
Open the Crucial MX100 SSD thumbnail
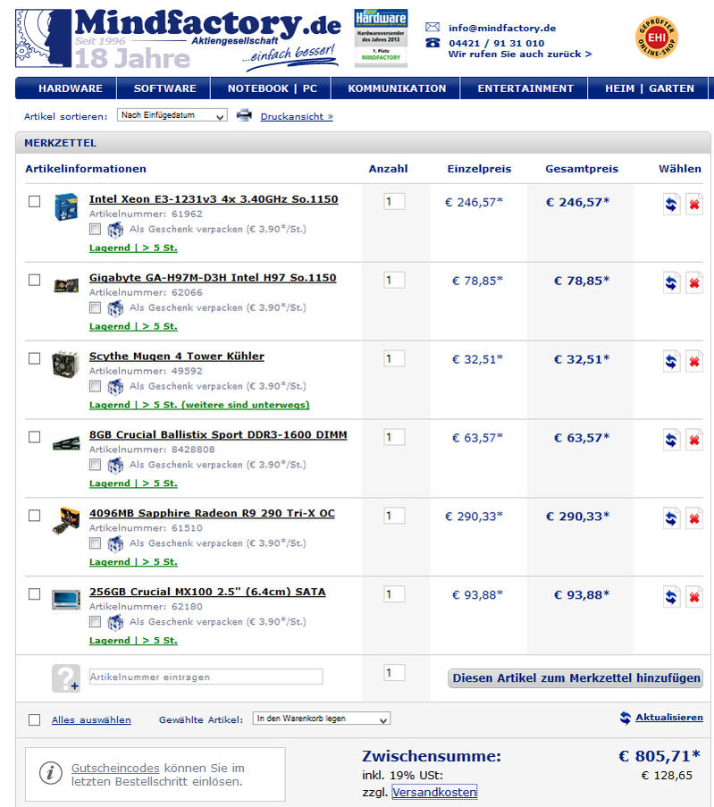[66, 599]
